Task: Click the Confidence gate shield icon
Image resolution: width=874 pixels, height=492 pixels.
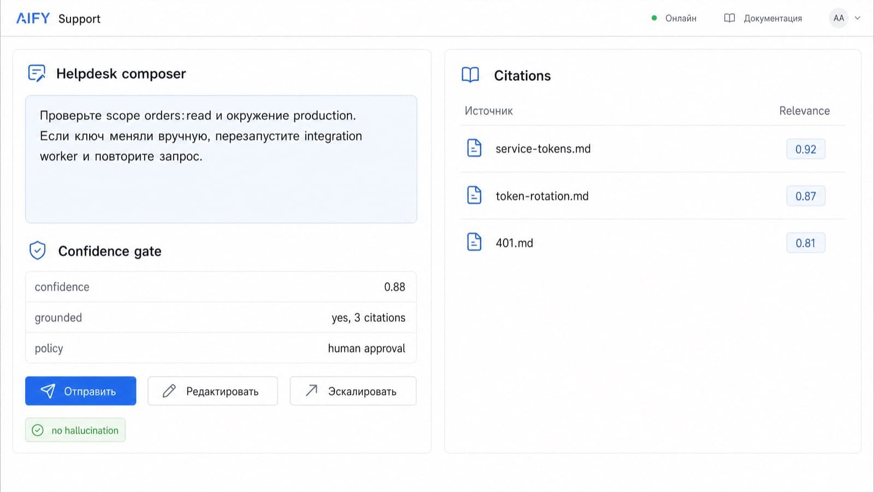Action: 37,251
